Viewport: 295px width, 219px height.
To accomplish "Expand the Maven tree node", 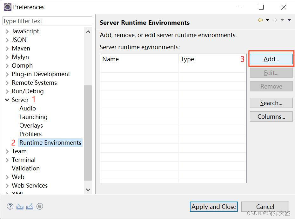I will point(7,49).
